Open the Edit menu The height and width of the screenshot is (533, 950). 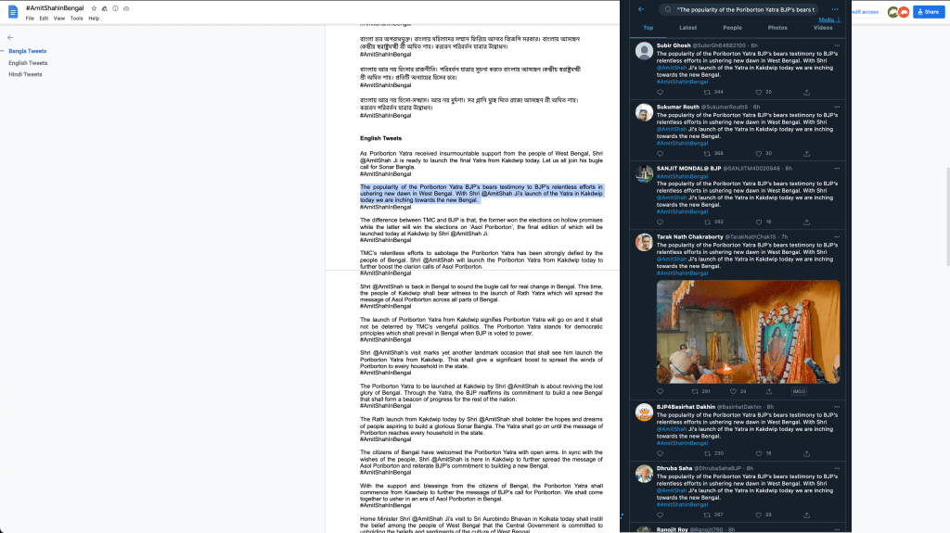pos(44,19)
